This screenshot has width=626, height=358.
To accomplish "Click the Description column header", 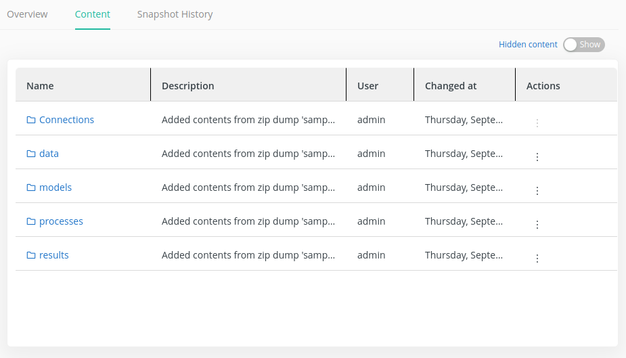I will click(187, 86).
